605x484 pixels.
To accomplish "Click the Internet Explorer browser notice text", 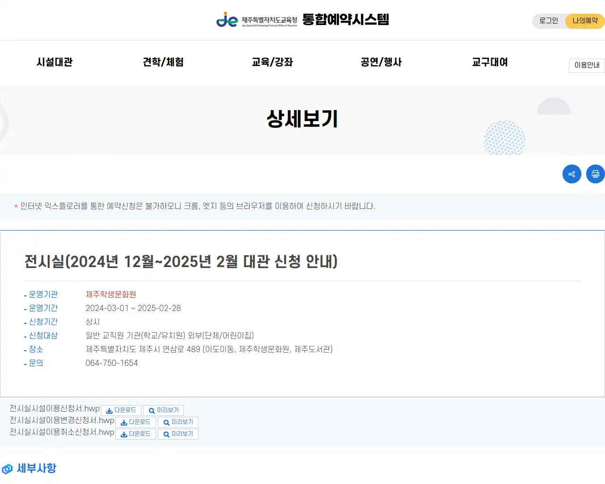I will click(198, 206).
